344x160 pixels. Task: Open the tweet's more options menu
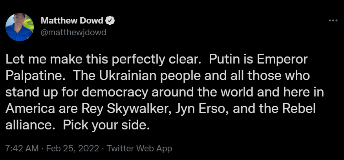333,21
